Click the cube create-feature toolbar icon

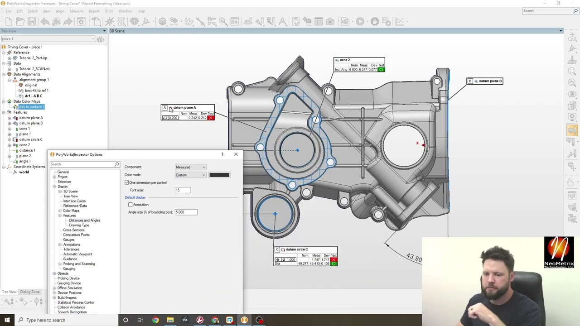163,21
